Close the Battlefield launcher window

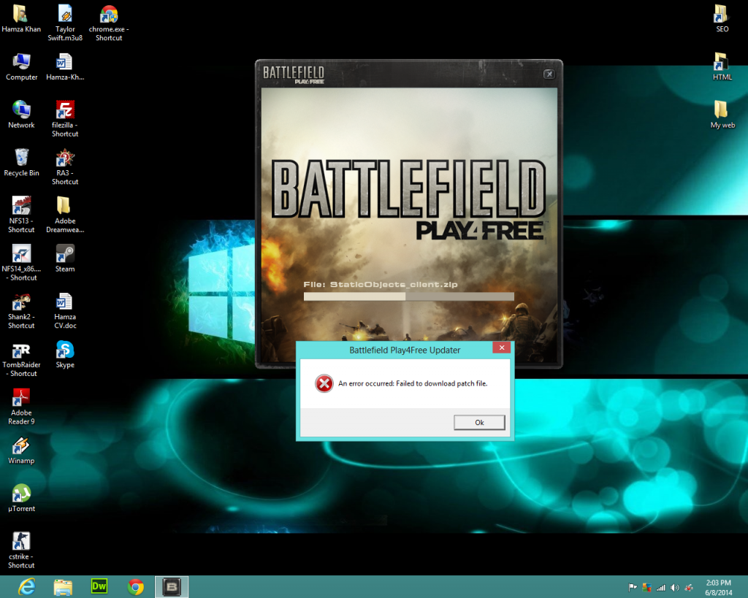(x=549, y=74)
